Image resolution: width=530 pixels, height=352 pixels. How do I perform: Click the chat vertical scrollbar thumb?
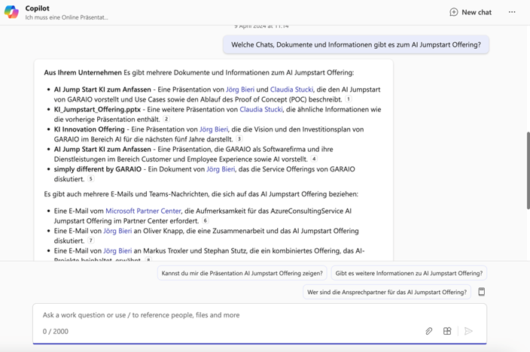tap(528, 171)
